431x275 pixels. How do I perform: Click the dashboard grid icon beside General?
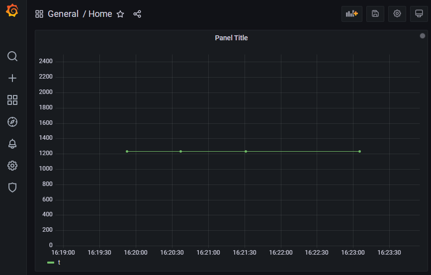coord(39,14)
